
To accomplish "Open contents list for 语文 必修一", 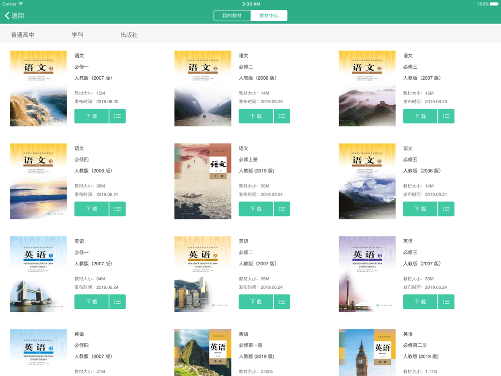I will 118,116.
